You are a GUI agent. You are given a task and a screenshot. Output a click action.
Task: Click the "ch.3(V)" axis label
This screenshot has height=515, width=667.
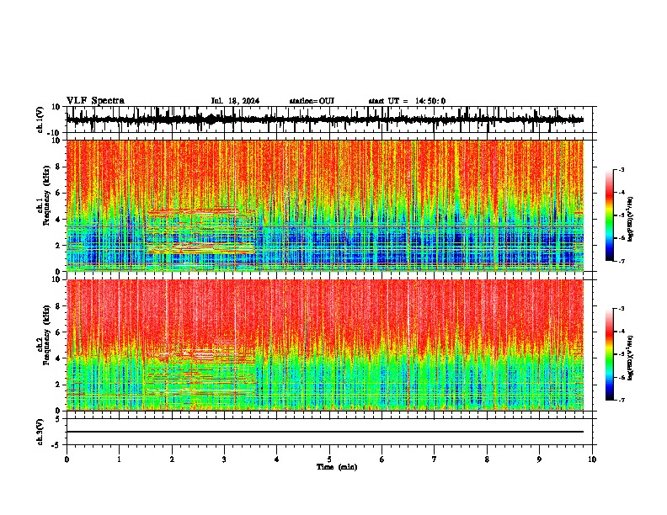[x=40, y=433]
